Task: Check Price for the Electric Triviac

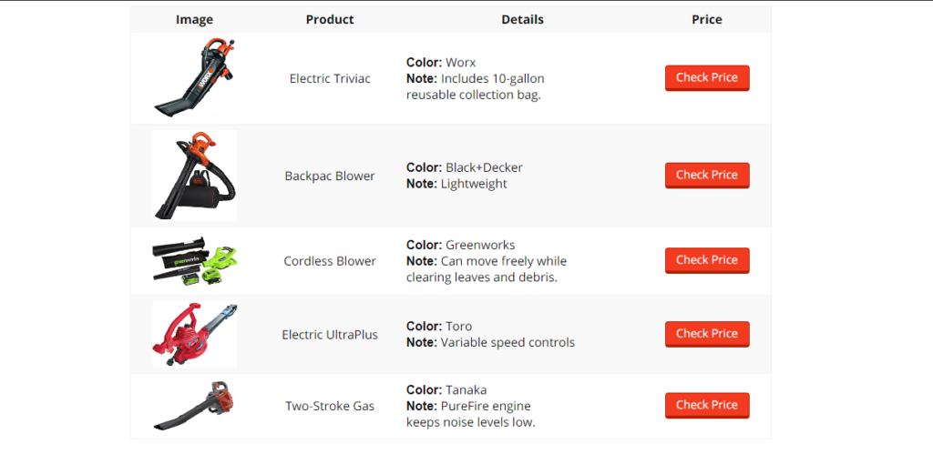Action: (707, 78)
